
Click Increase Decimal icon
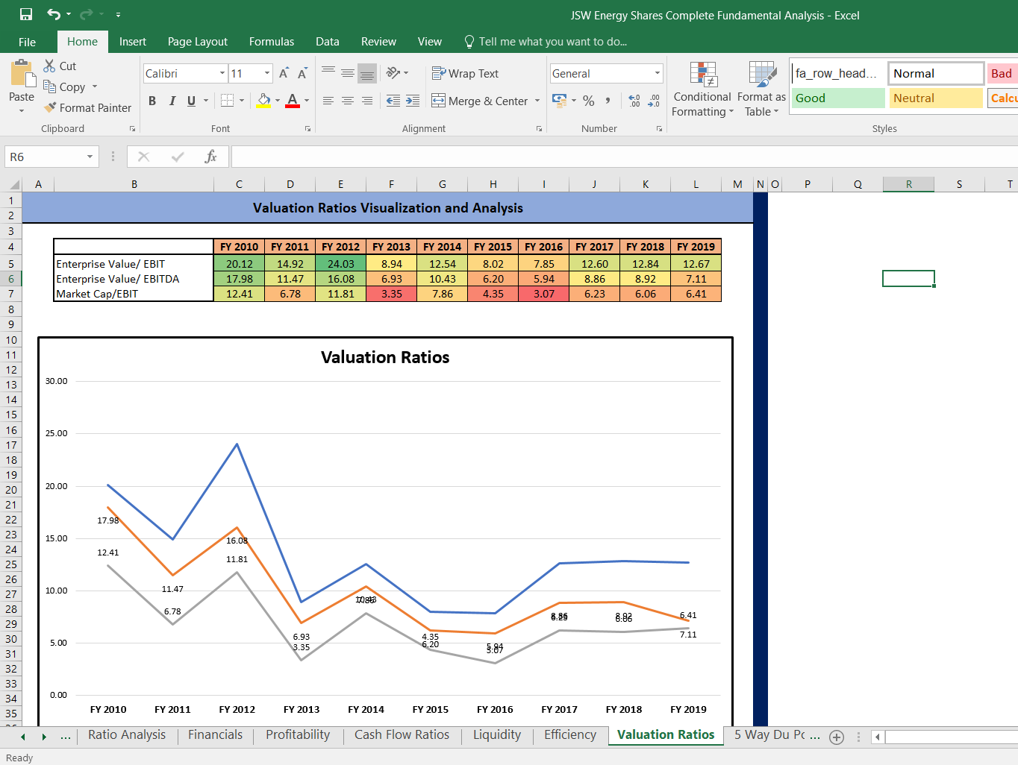(x=634, y=101)
